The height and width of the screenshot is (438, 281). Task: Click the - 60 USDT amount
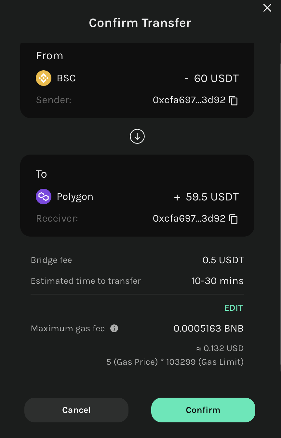pos(211,78)
